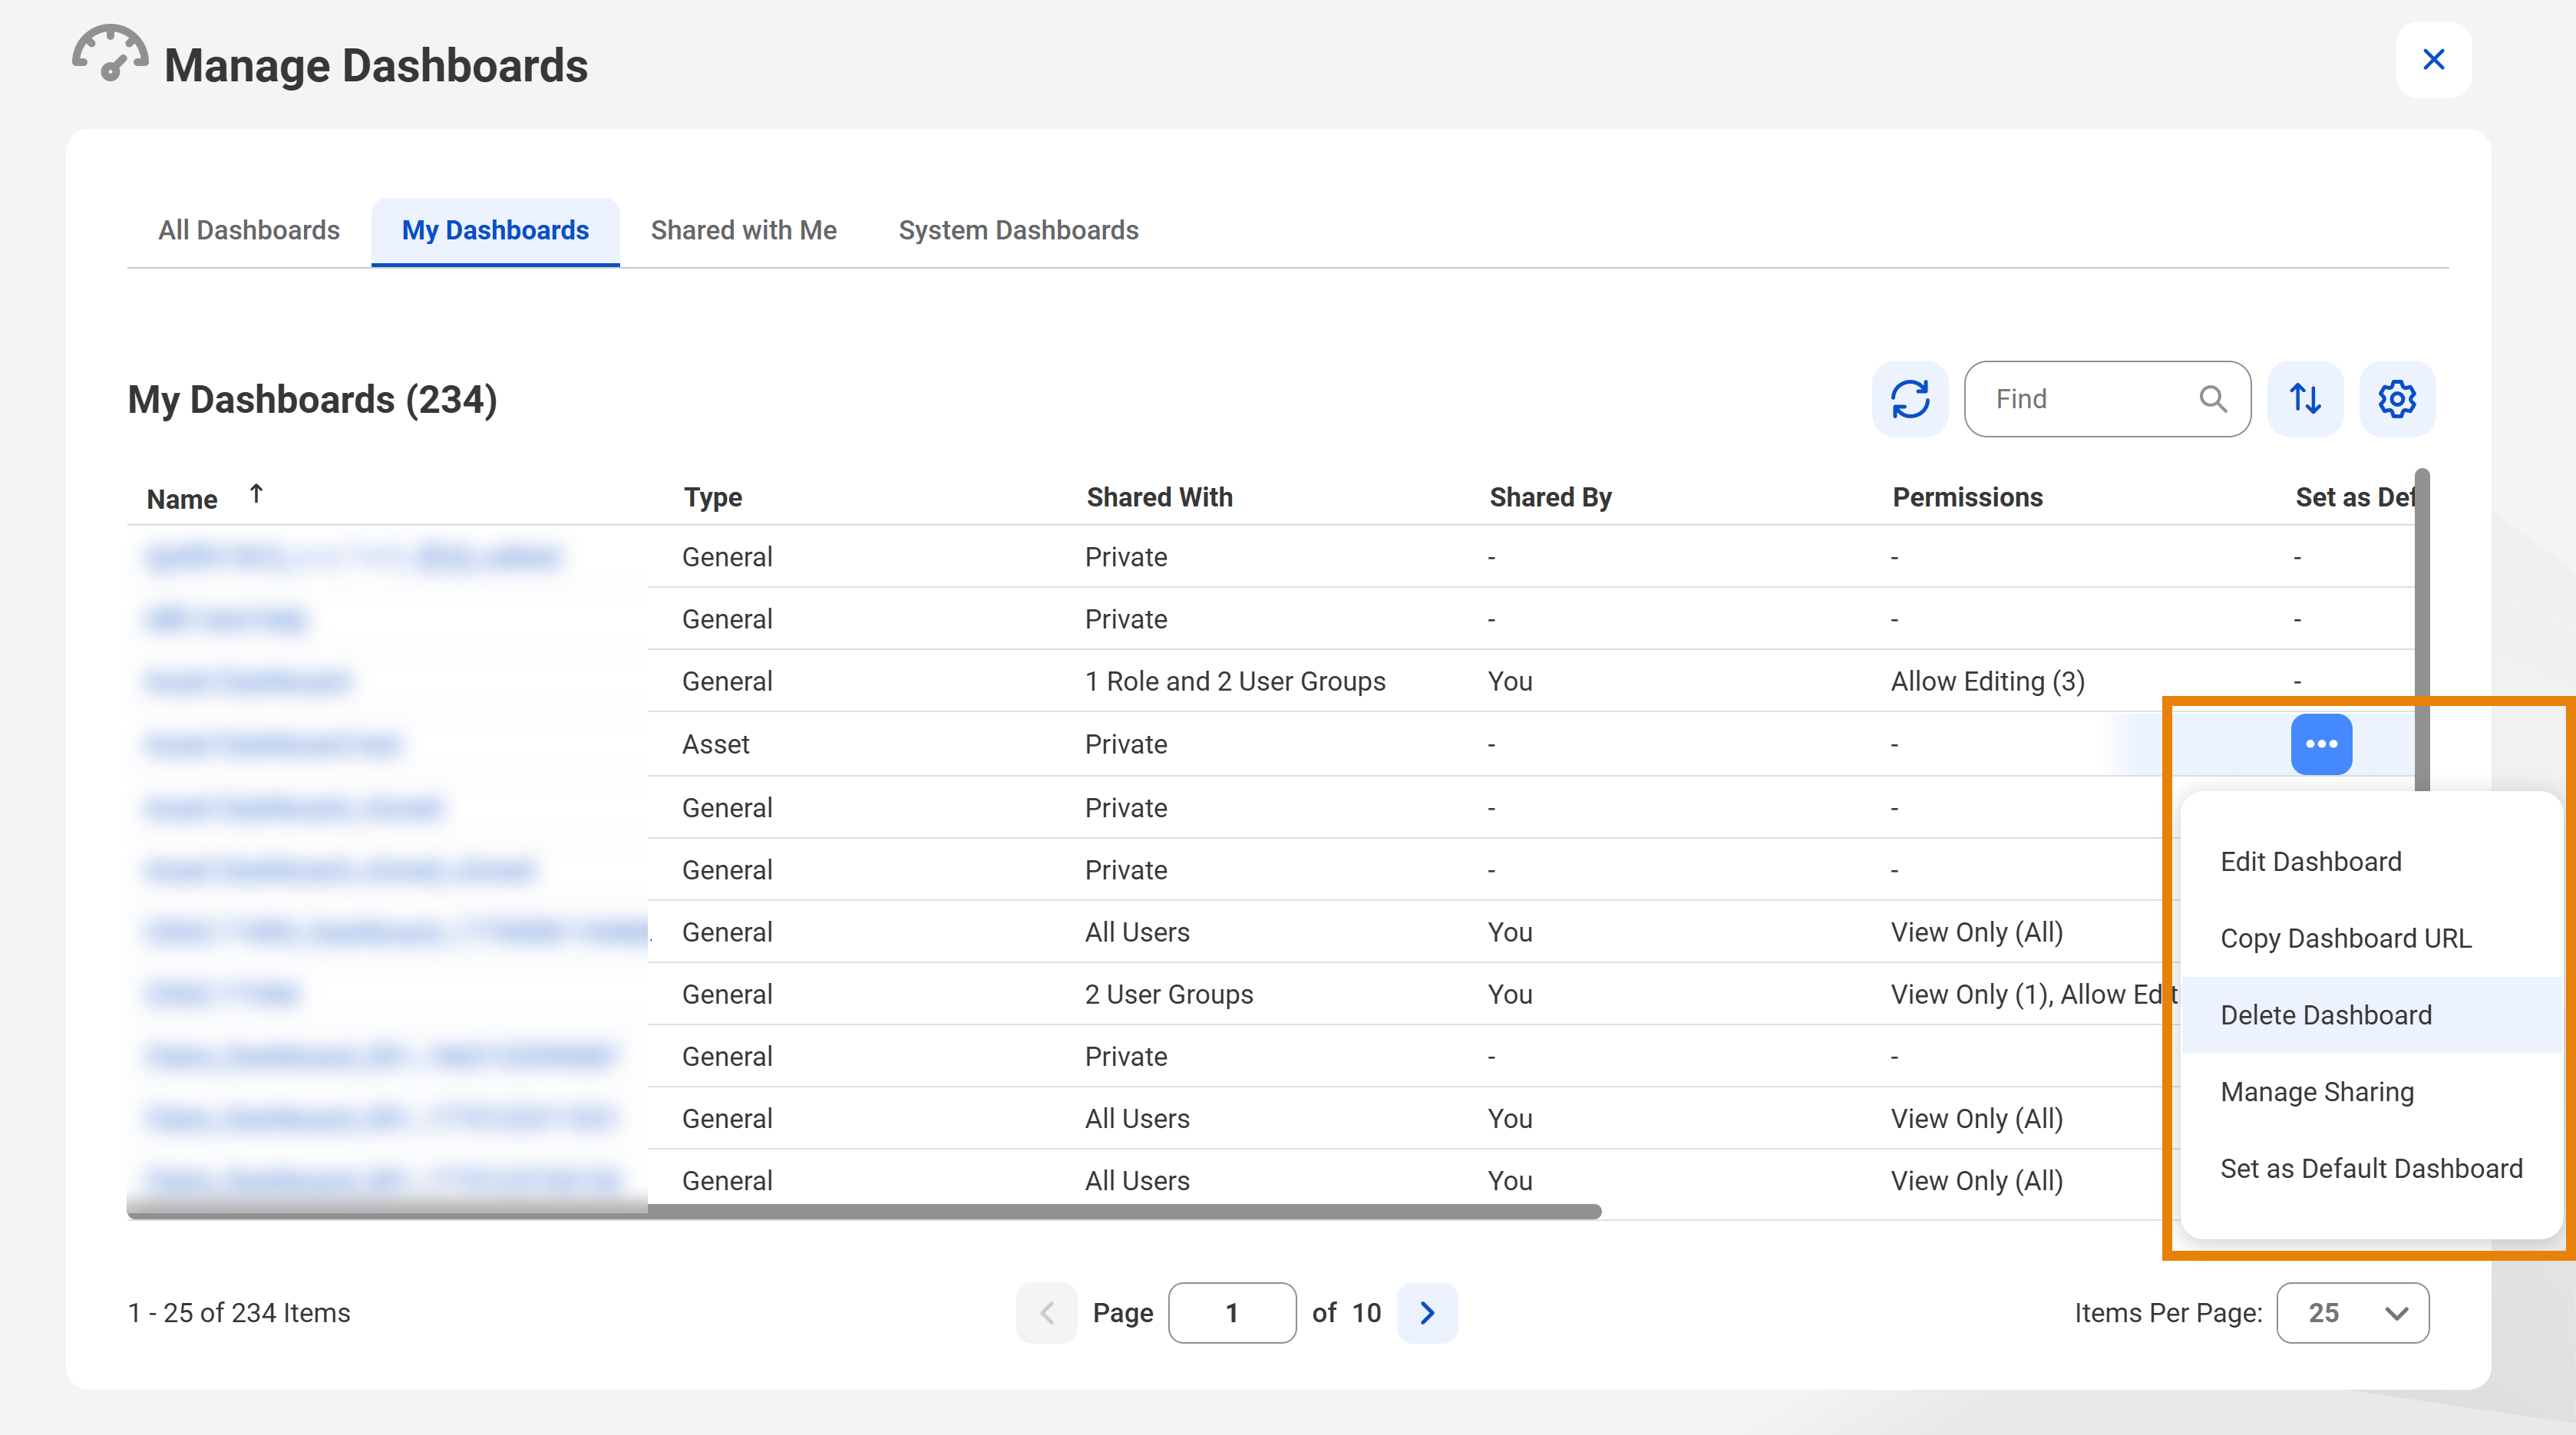Click the refresh dashboards list icon
Screen dimensions: 2576x1435
tap(1910, 399)
